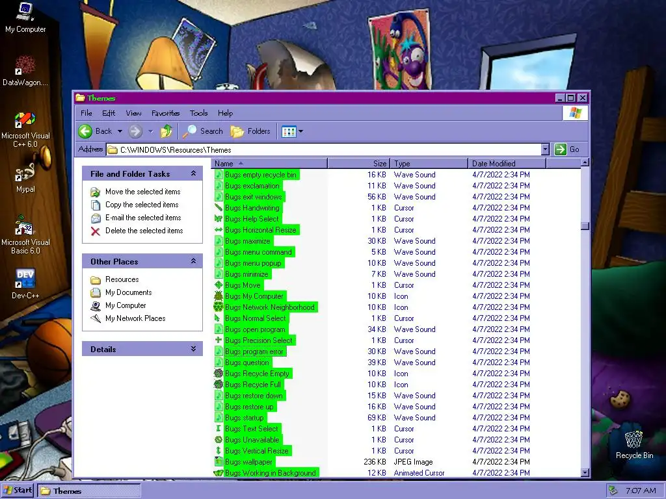The image size is (666, 499).
Task: Click the Themes taskbar button
Action: pos(88,491)
